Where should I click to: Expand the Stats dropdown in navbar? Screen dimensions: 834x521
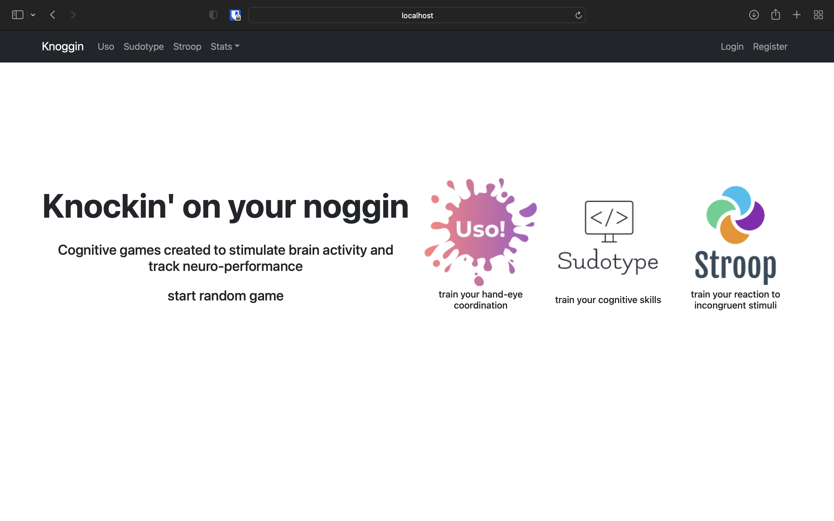pos(225,47)
